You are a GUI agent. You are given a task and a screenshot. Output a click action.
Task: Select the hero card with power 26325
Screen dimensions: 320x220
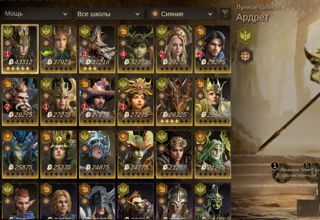pyautogui.click(x=174, y=102)
